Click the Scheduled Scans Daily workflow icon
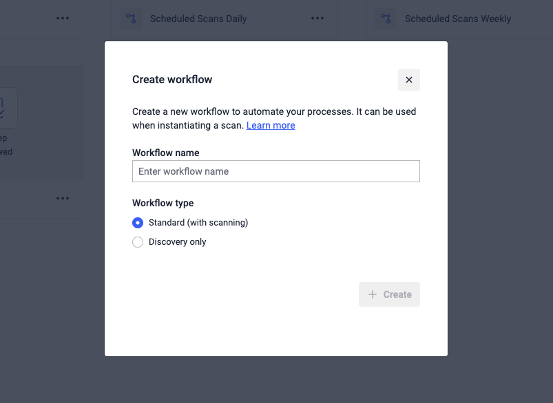 point(131,19)
